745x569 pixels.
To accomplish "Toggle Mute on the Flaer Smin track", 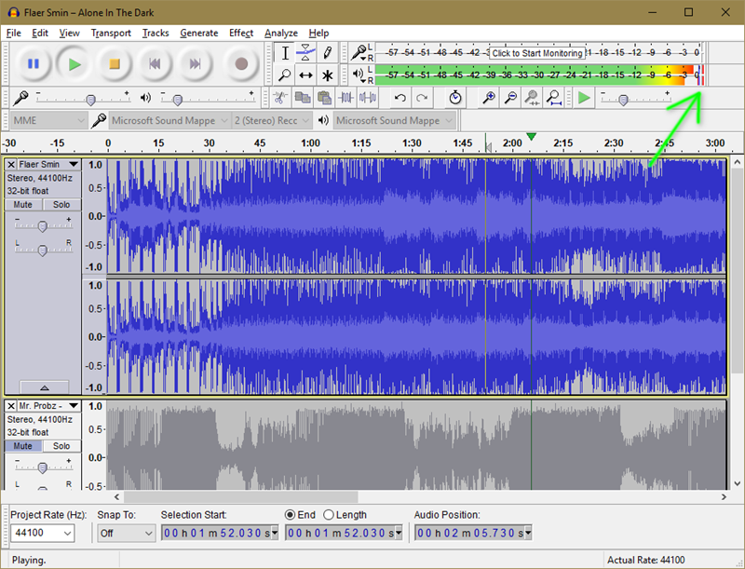I will click(x=23, y=204).
